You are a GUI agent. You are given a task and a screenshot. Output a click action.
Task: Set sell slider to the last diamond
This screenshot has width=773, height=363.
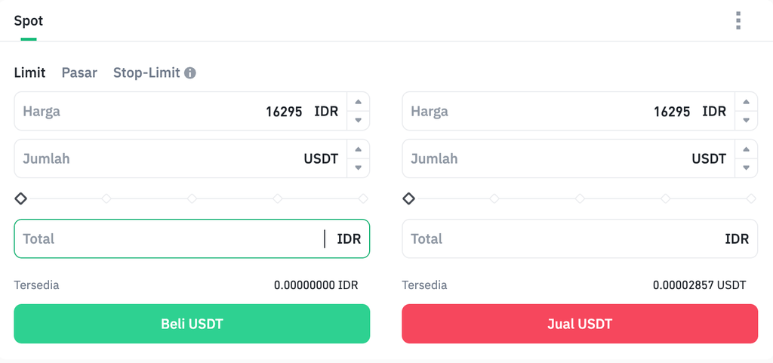pos(751,198)
